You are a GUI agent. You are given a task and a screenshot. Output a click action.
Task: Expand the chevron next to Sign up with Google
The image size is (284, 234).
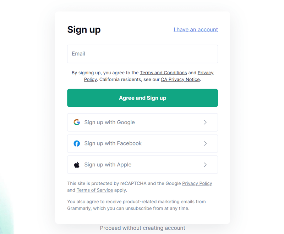205,122
